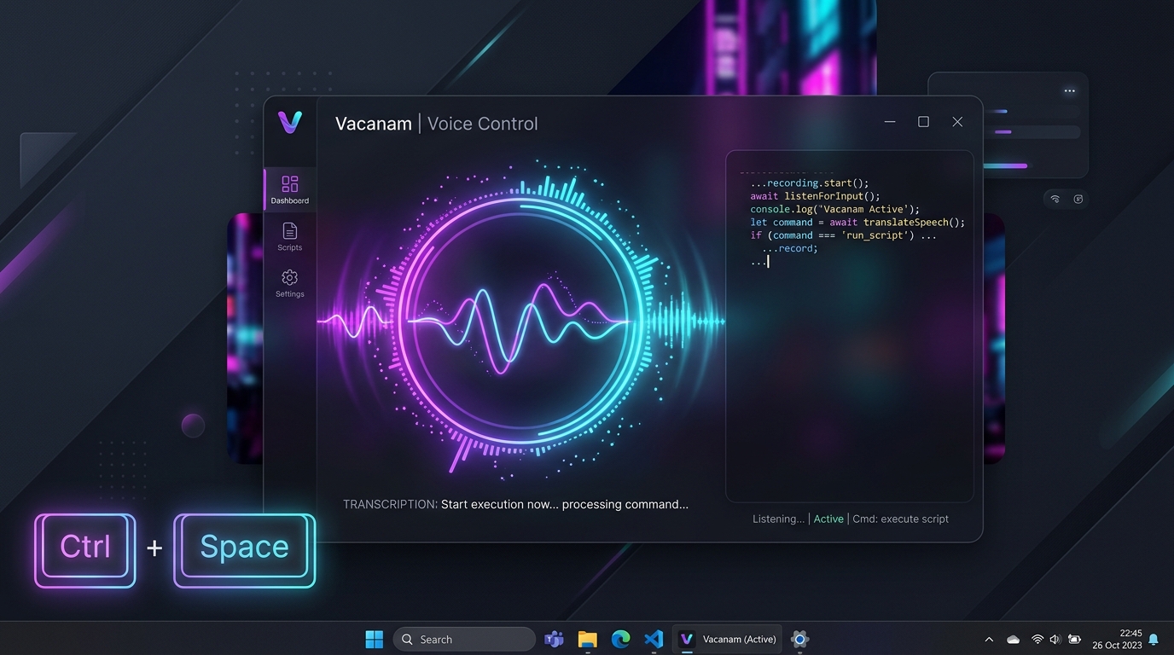Open the three-dot menu in background panel
Image resolution: width=1174 pixels, height=655 pixels.
click(x=1070, y=91)
